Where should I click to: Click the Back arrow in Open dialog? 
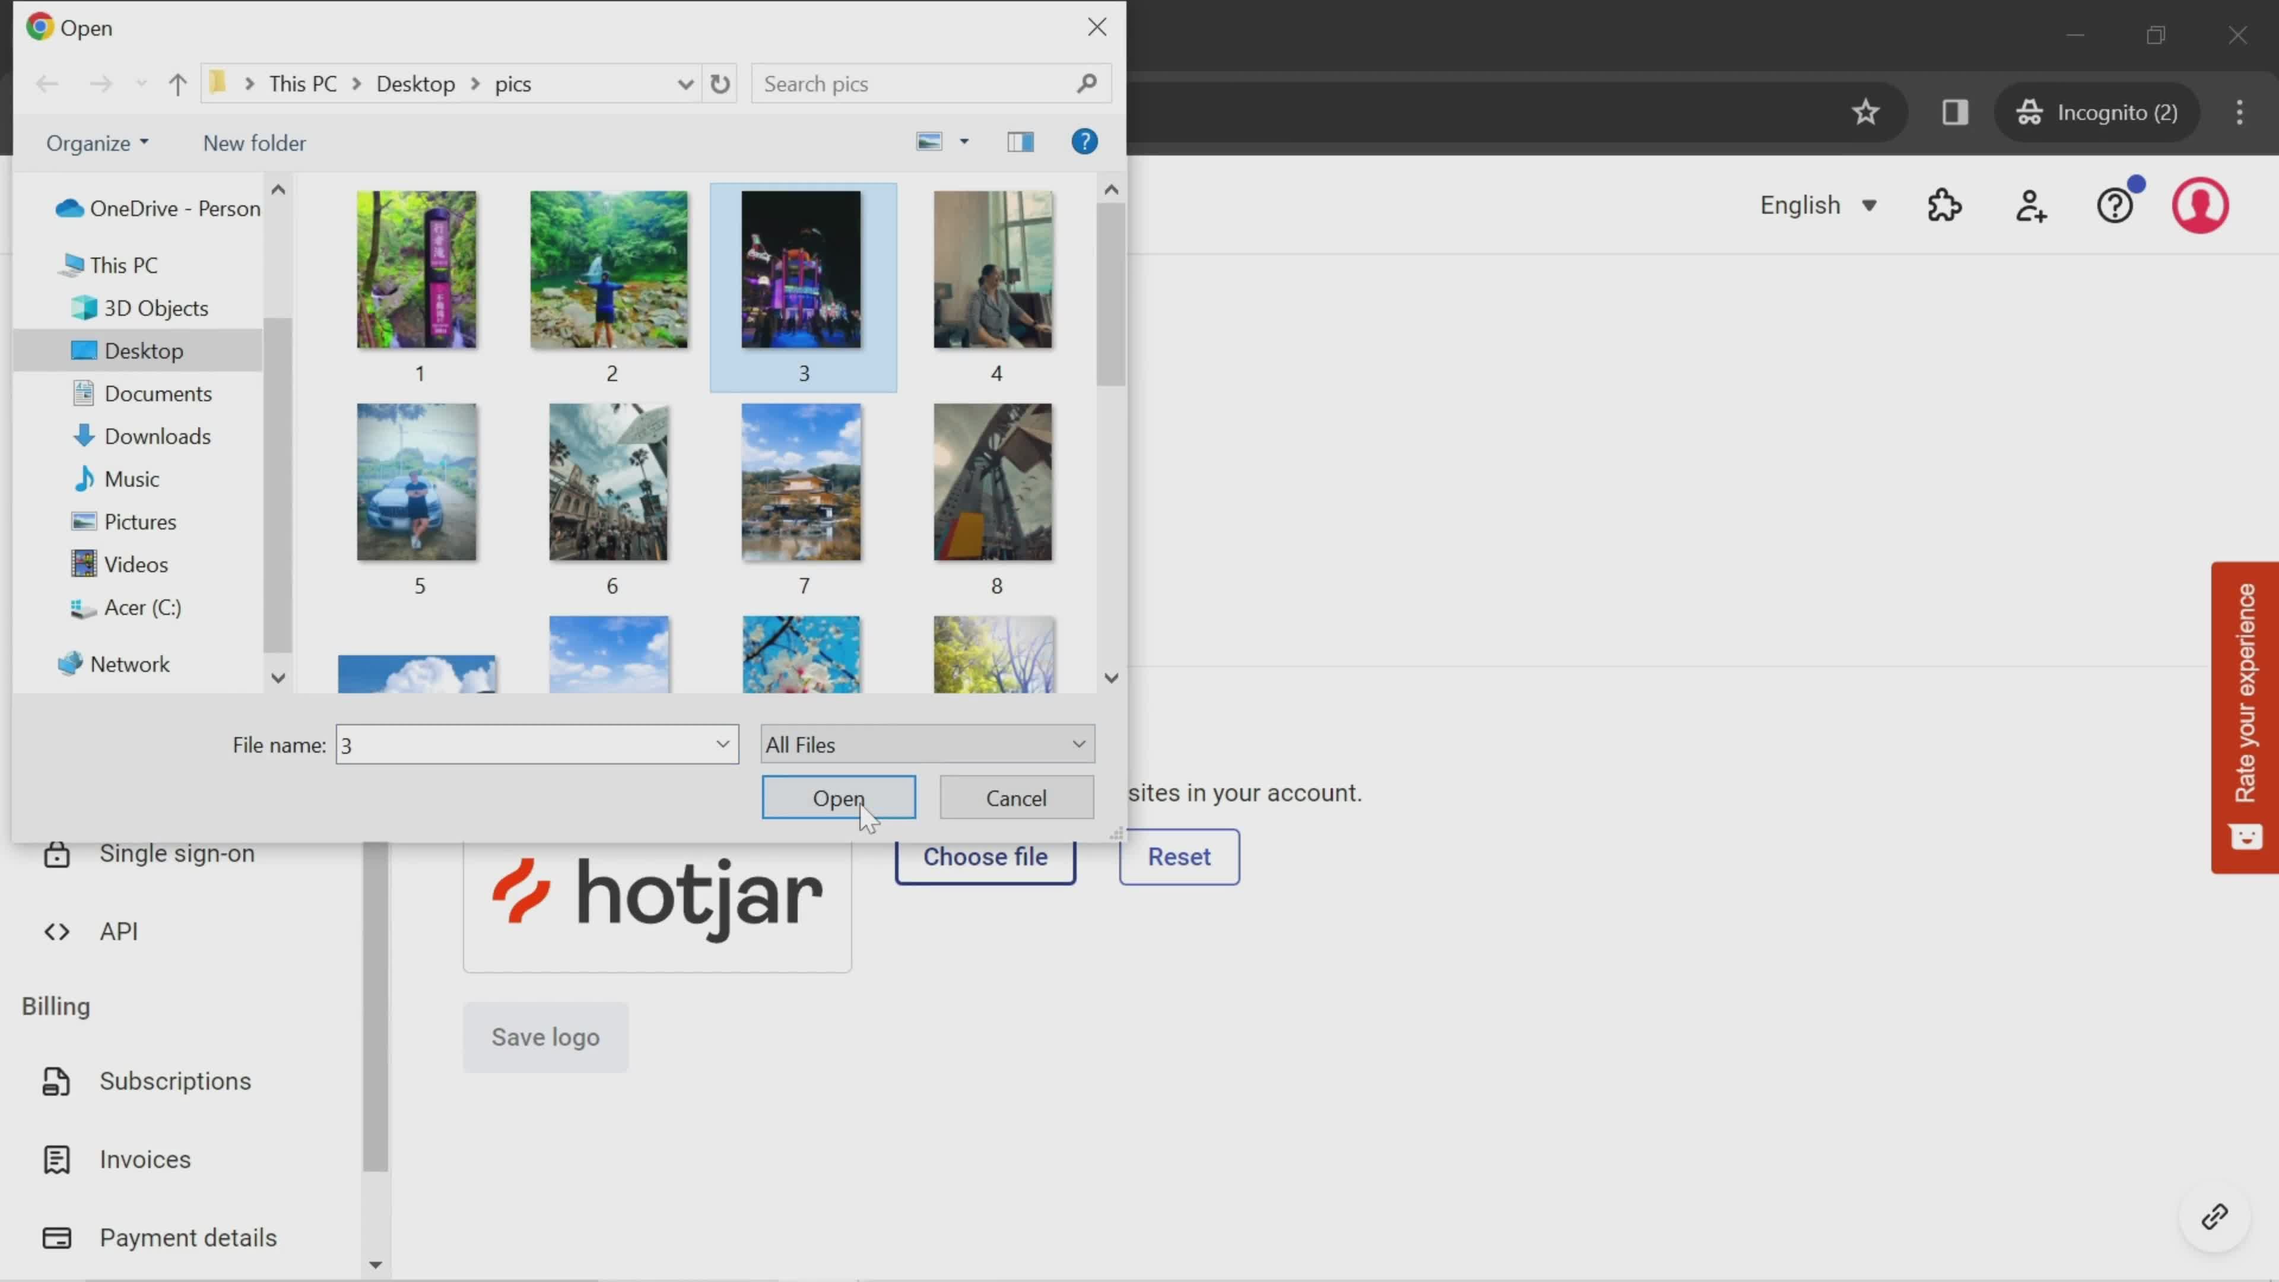pyautogui.click(x=47, y=84)
